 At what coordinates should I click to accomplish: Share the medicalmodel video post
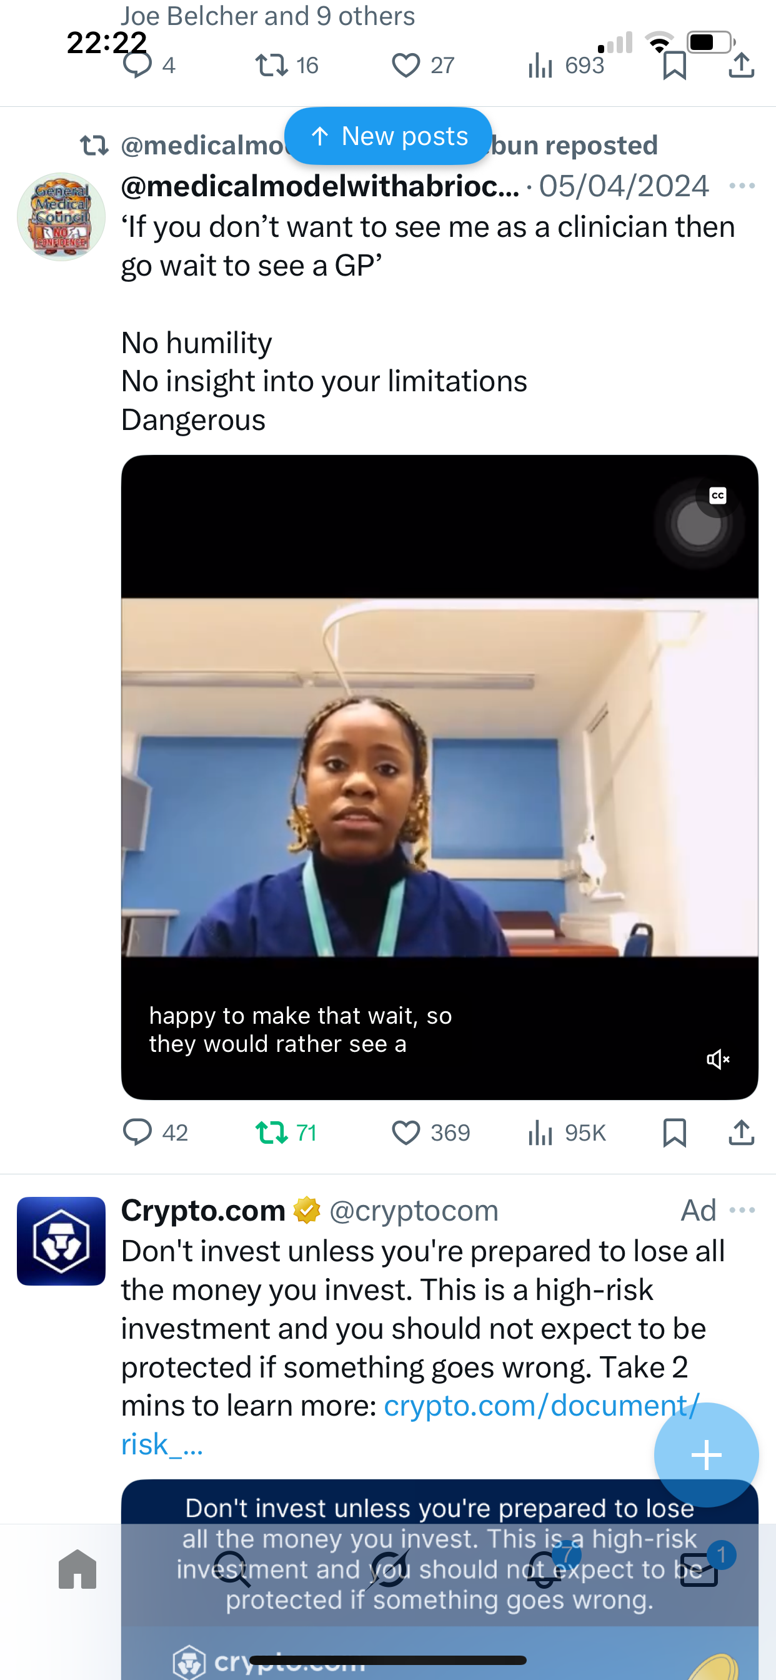point(742,1133)
